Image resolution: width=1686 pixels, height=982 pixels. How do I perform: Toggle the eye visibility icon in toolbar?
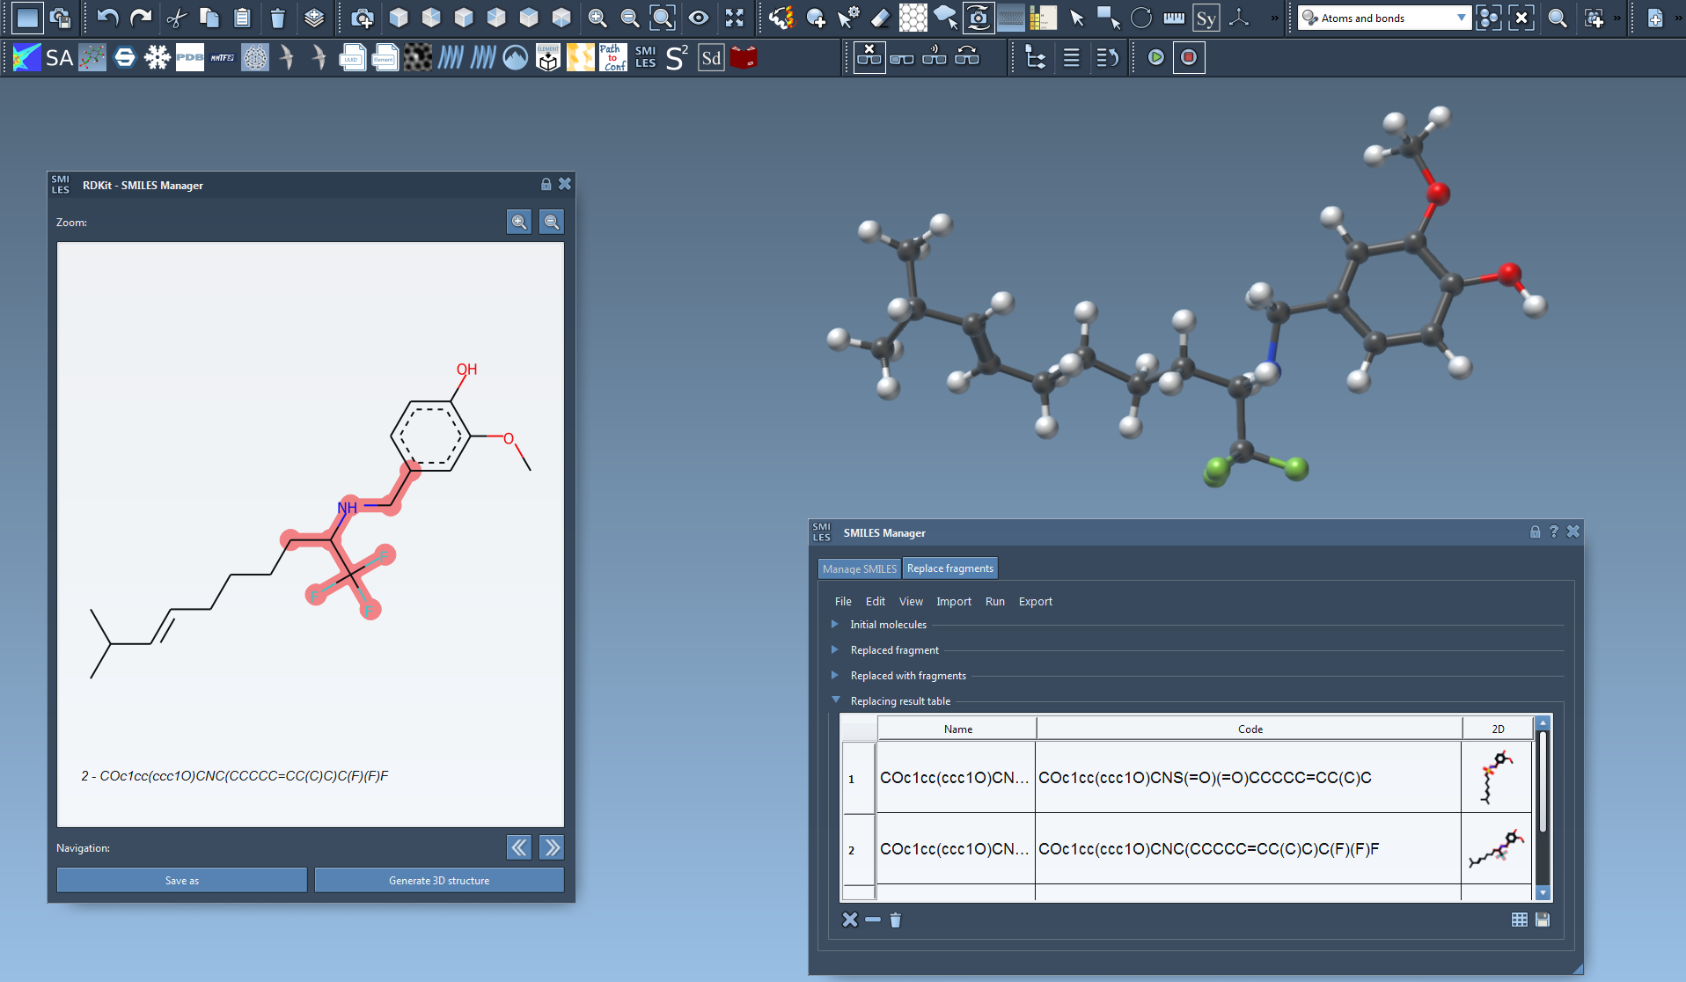pyautogui.click(x=698, y=18)
